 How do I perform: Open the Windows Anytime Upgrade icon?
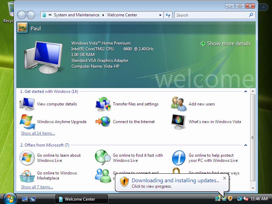(28, 122)
